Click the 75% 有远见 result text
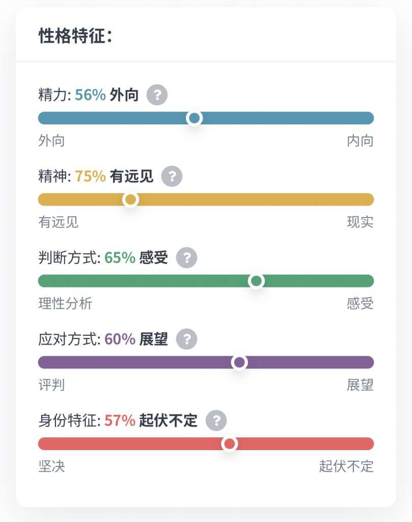The width and height of the screenshot is (412, 522). 114,176
